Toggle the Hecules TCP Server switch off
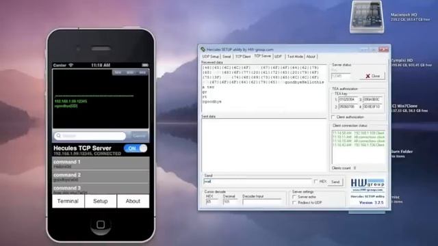Screen dimensions: 438x246 (x=136, y=148)
